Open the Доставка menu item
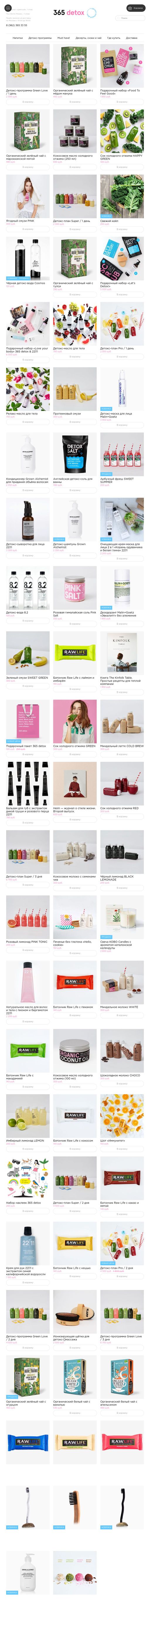The width and height of the screenshot is (150, 1638). pyautogui.click(x=131, y=38)
